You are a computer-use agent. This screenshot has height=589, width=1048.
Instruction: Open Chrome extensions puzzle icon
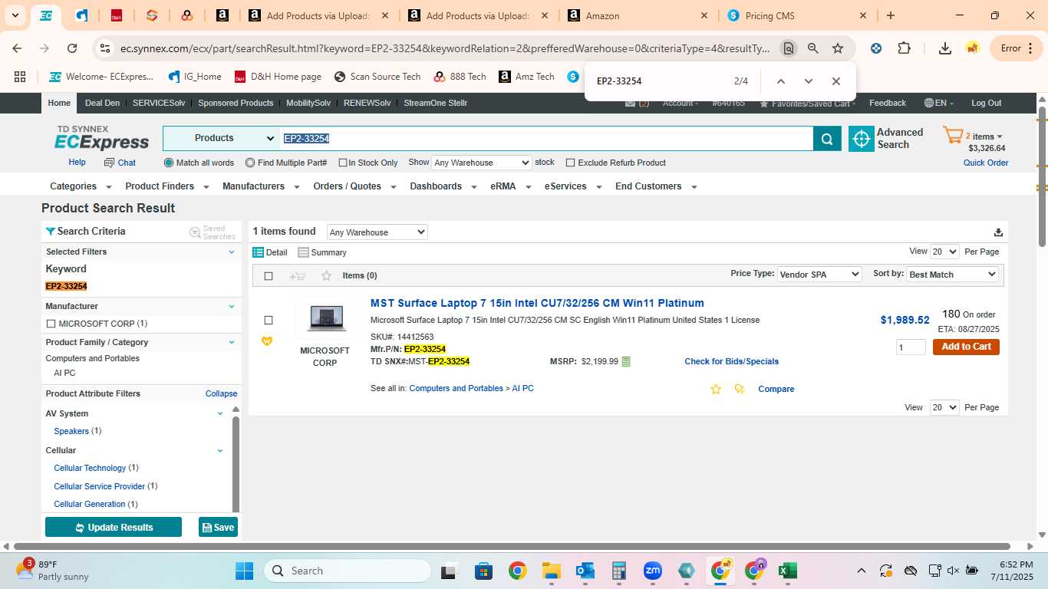click(905, 48)
